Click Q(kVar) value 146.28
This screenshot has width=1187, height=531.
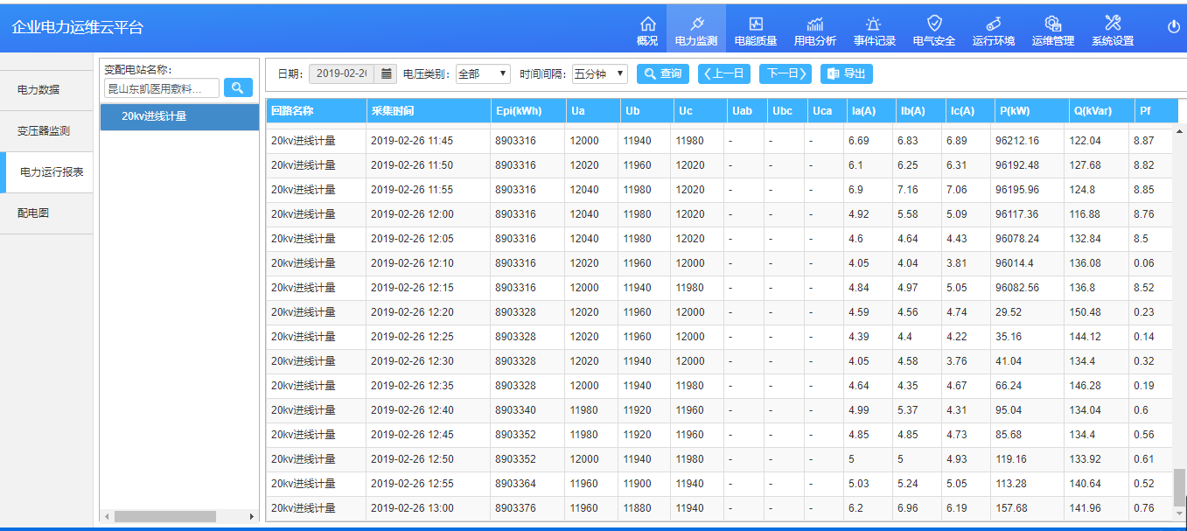(1085, 386)
